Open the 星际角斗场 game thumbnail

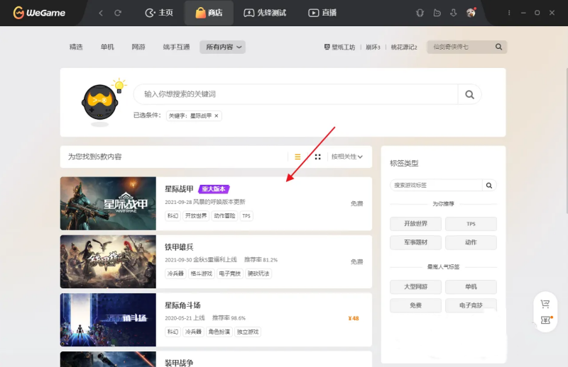click(108, 320)
